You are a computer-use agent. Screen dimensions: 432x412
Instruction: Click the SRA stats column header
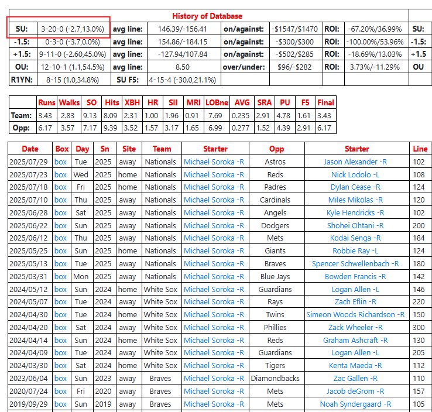(264, 102)
